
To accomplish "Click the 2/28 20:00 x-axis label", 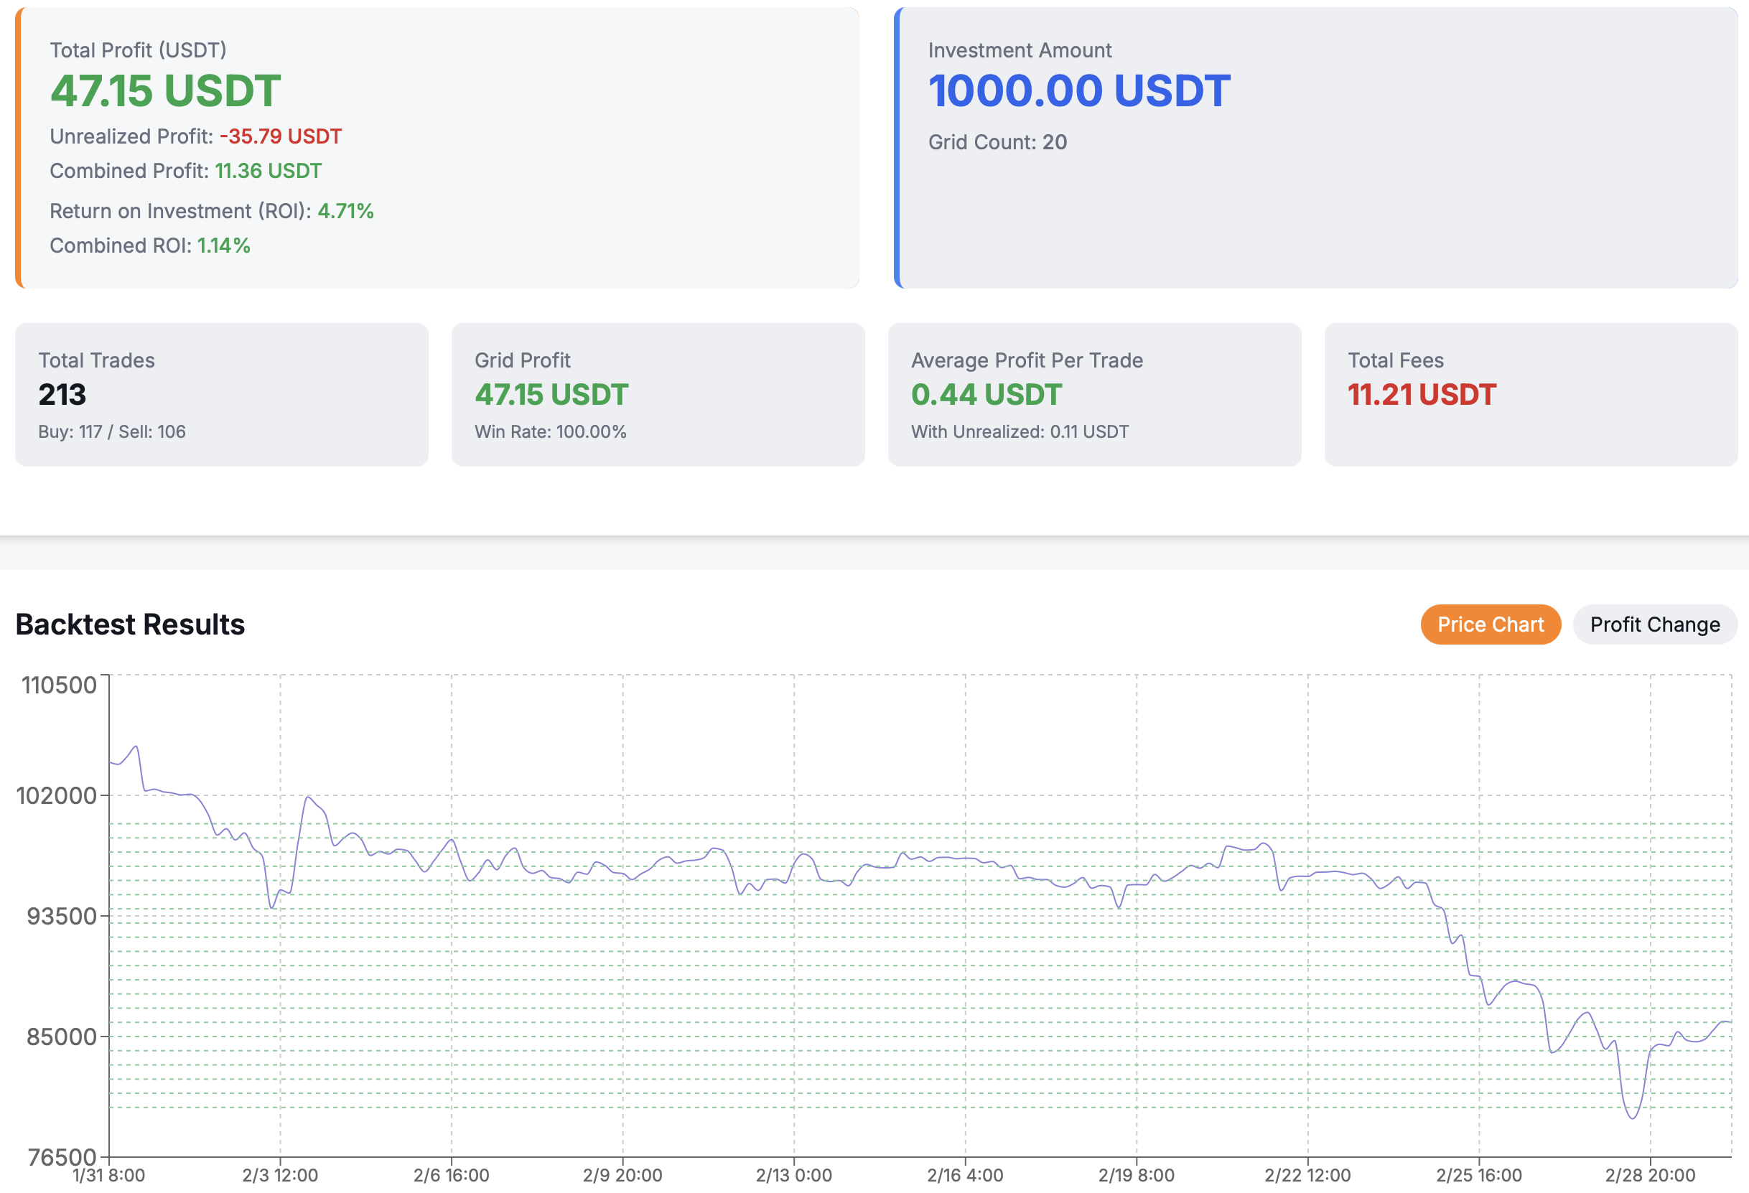I will click(1650, 1176).
